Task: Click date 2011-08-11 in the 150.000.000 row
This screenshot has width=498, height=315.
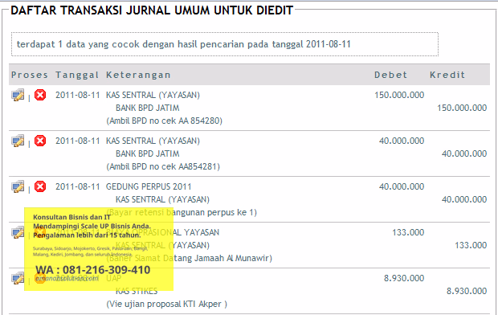Action: click(x=78, y=95)
